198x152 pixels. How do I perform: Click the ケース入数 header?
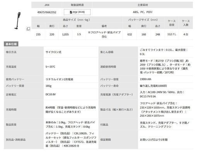pos(186,23)
